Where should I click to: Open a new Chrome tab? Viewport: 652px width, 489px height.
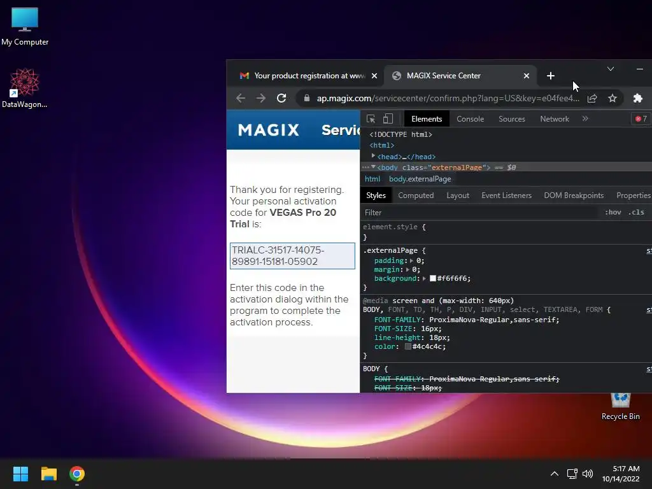(551, 76)
